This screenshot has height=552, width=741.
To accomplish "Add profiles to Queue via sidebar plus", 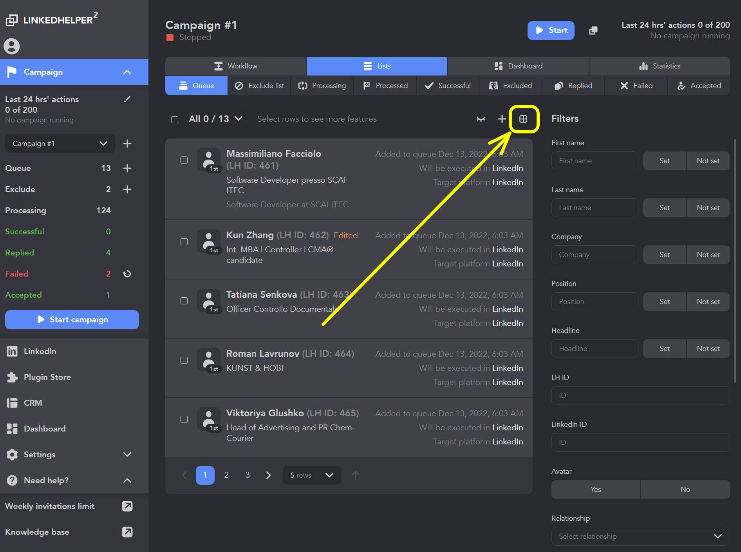I will coord(127,168).
